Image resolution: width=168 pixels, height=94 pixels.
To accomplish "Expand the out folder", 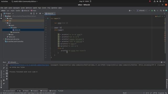I will [x=6, y=21].
